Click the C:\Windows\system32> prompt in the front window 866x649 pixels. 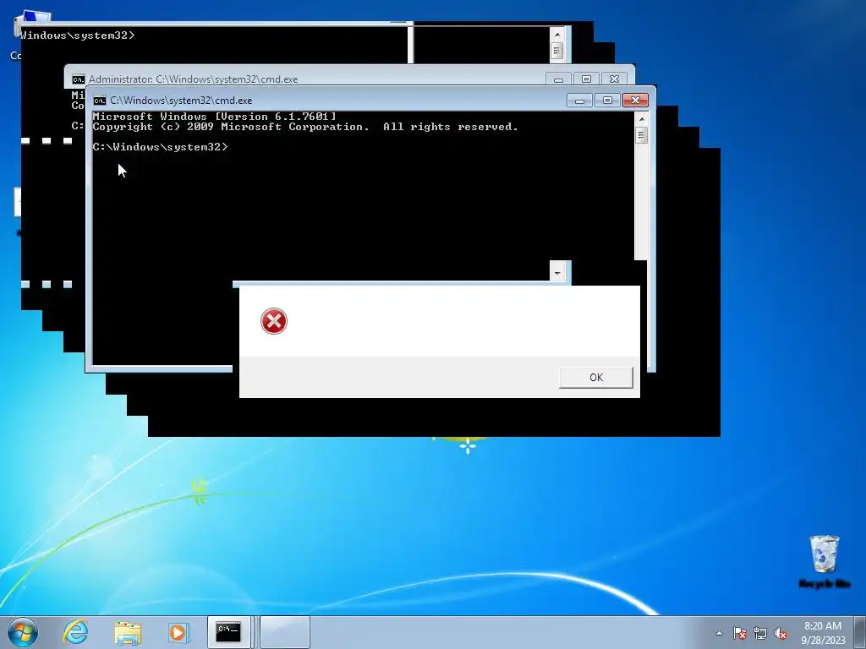click(160, 147)
